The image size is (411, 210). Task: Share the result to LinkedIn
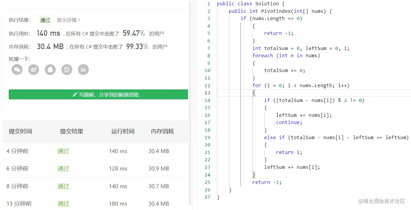[83, 70]
